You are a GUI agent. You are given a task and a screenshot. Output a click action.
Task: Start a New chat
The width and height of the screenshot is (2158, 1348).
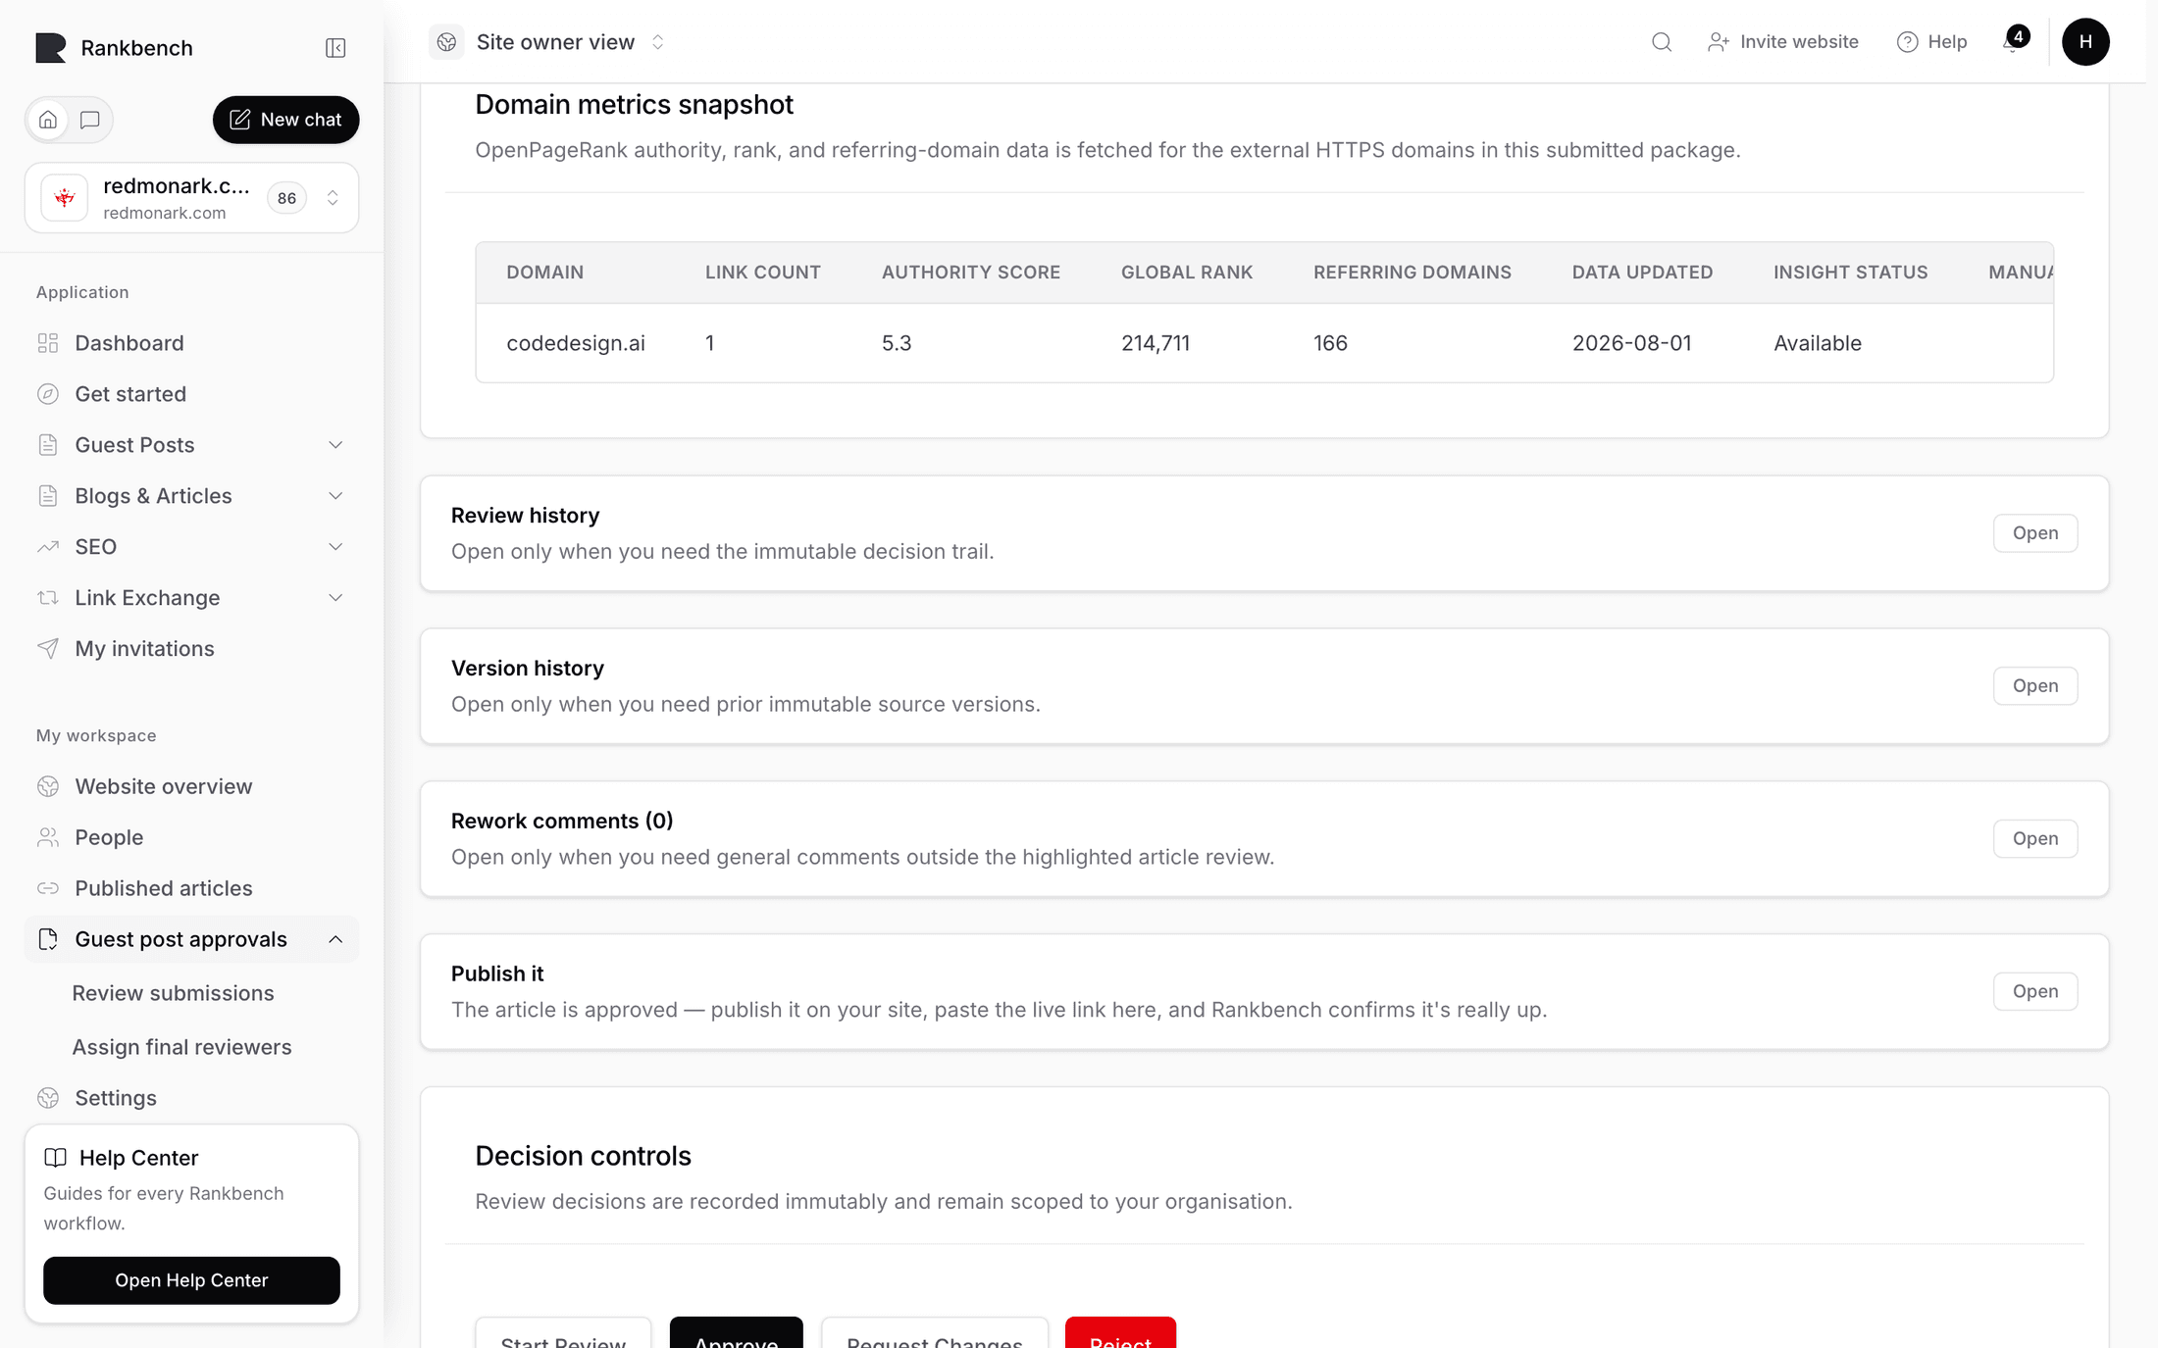[285, 120]
